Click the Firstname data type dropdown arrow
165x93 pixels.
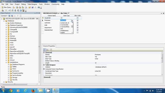72,20
